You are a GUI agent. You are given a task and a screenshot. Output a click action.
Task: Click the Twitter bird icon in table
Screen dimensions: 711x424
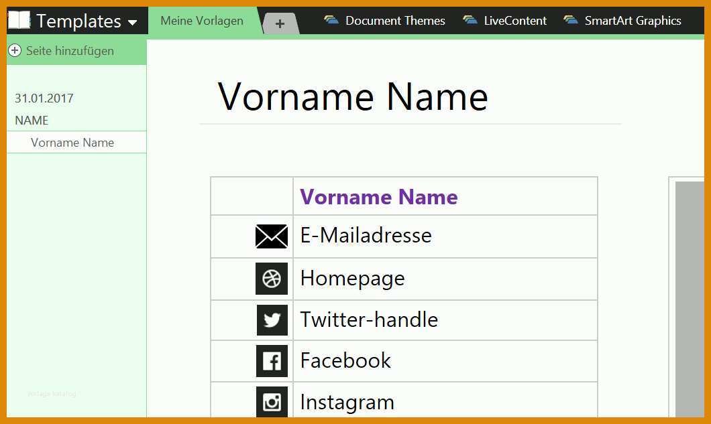pyautogui.click(x=272, y=320)
